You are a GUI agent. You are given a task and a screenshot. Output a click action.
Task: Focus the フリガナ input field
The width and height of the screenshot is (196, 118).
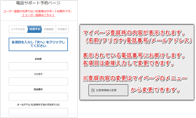[x=38, y=82]
